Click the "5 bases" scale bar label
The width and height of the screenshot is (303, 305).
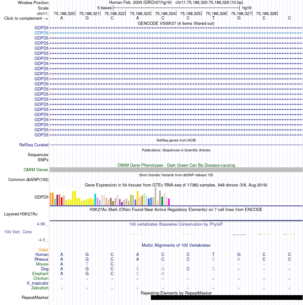[x=105, y=8]
